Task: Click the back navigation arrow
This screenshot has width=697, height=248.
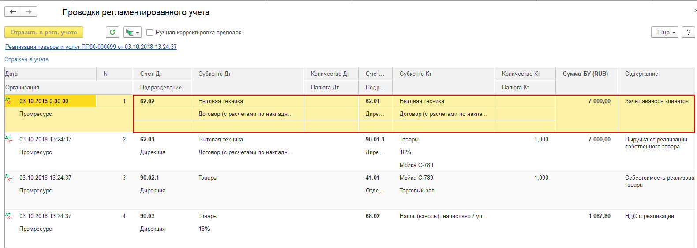Action: click(13, 12)
